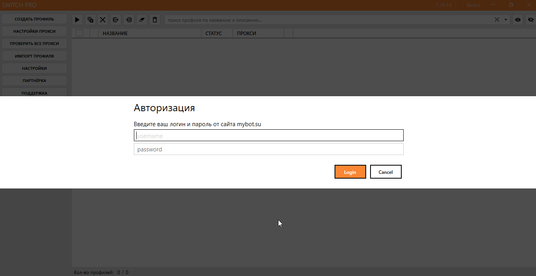The image size is (536, 276).
Task: Click the Выйти link in title bar
Action: tap(473, 5)
